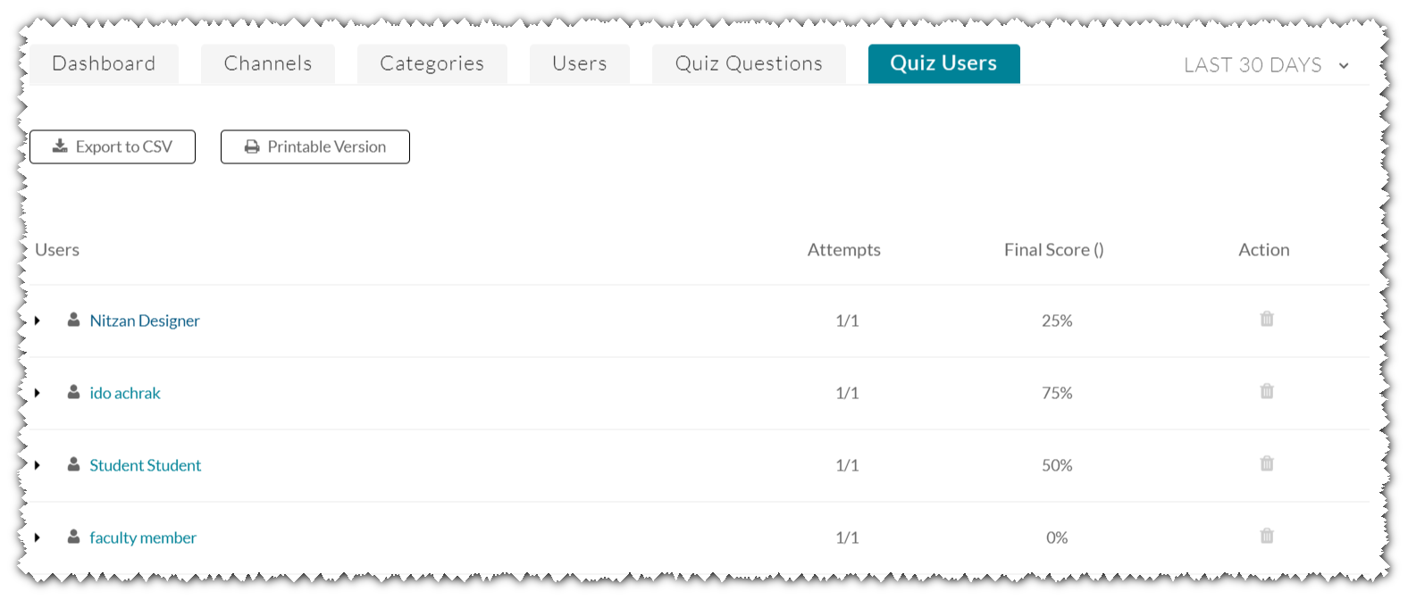Open the Printable Version
Image resolution: width=1408 pixels, height=600 pixels.
[x=315, y=146]
